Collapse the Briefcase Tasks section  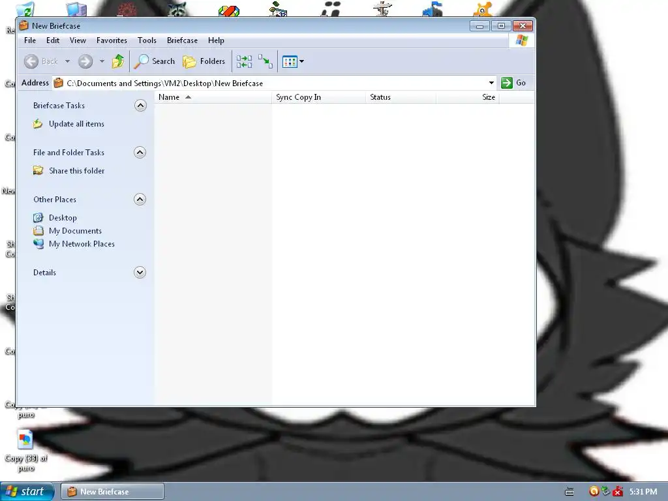tap(140, 105)
